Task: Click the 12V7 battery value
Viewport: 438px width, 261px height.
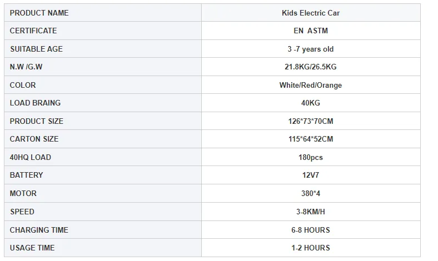Action: pos(310,175)
